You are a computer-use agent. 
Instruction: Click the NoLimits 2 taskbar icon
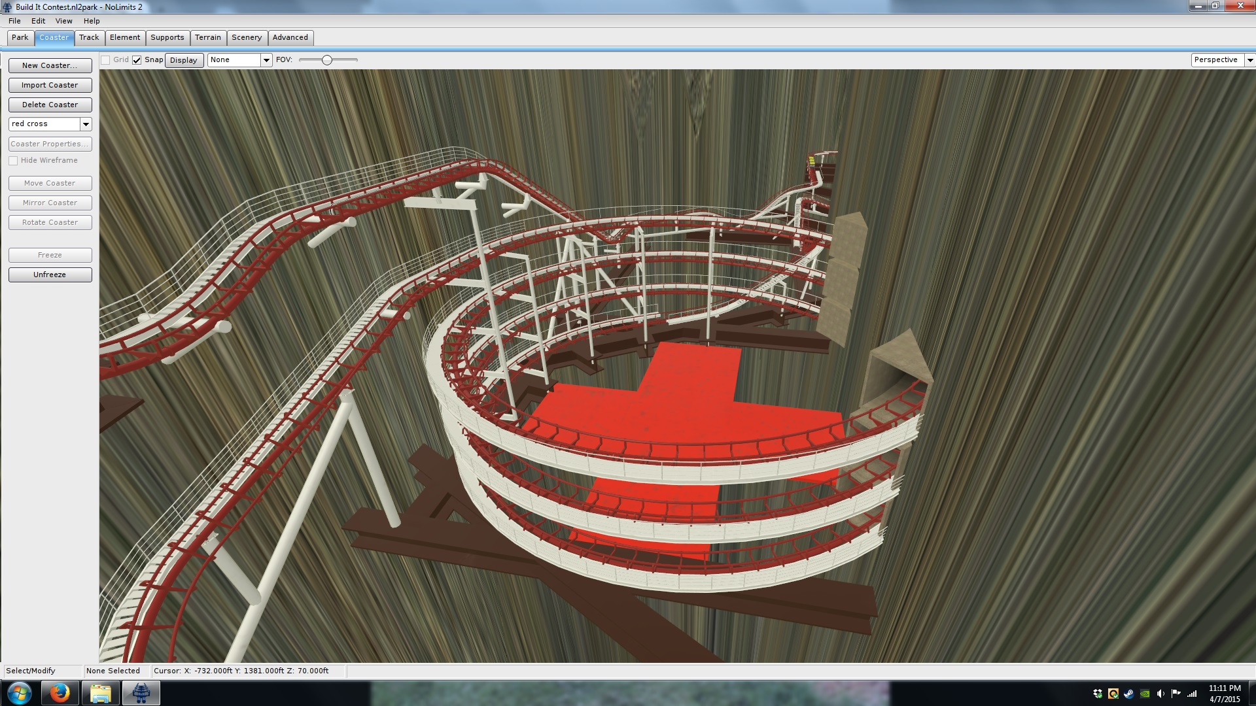pos(141,693)
